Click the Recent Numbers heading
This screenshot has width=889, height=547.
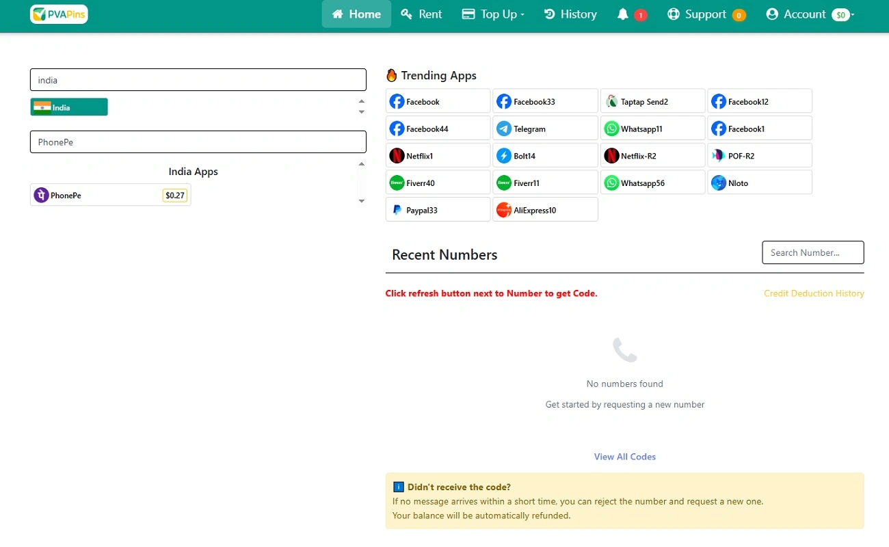coord(444,255)
